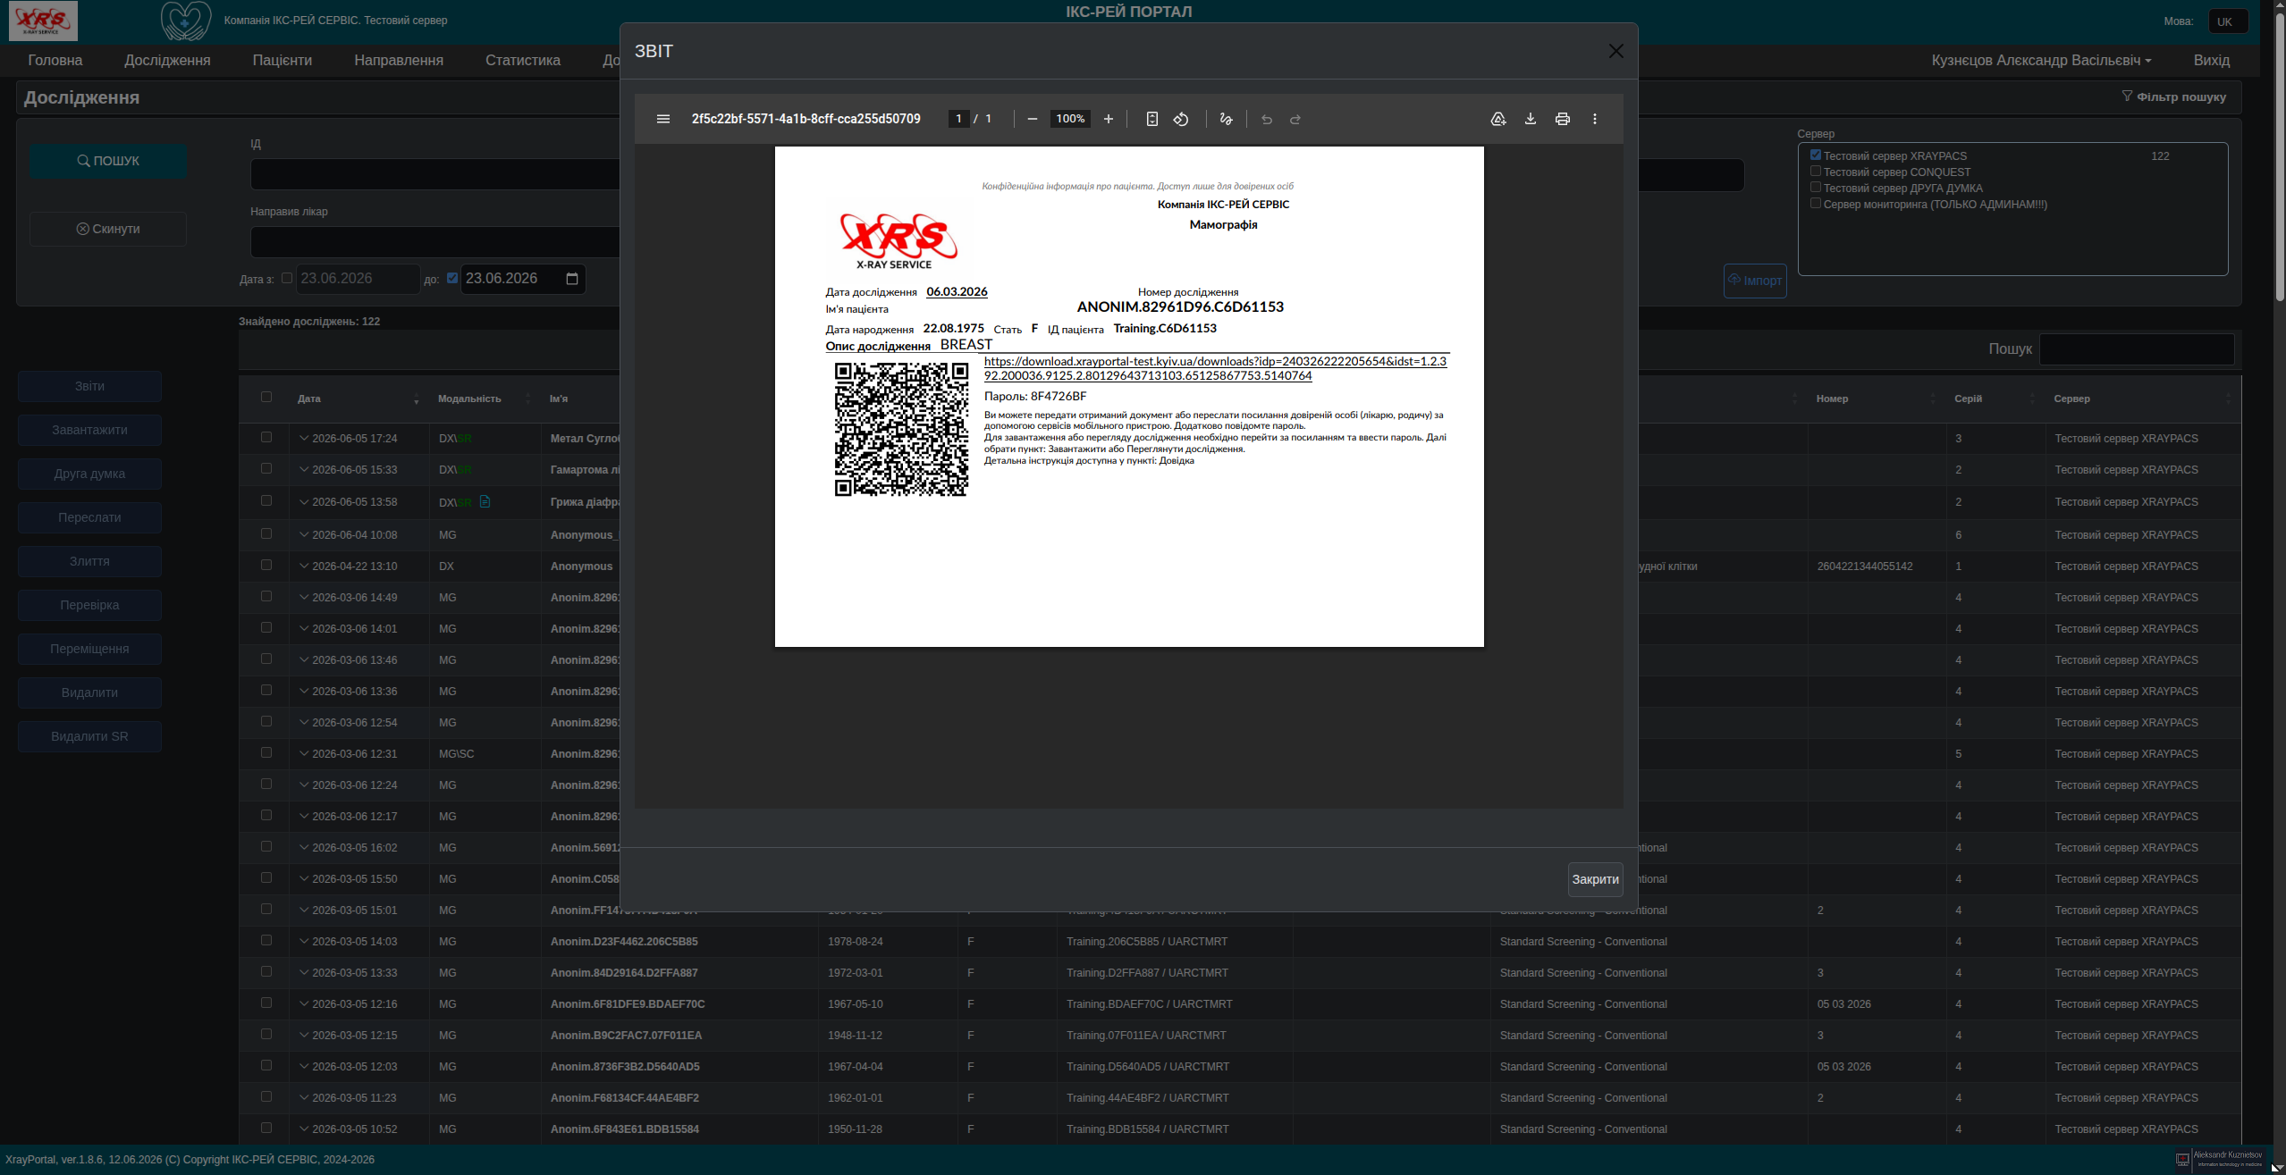2286x1175 pixels.
Task: Click the Друга думка sidebar button
Action: [89, 474]
